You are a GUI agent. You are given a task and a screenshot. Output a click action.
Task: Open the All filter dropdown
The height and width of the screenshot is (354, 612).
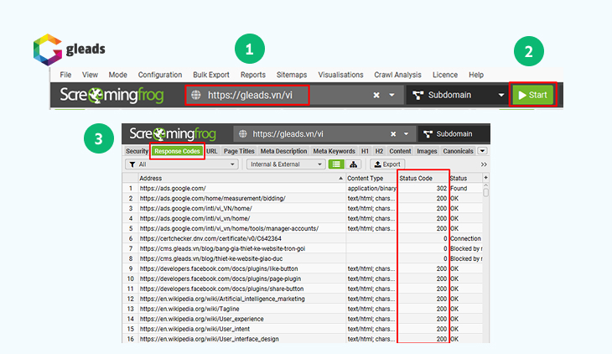181,164
